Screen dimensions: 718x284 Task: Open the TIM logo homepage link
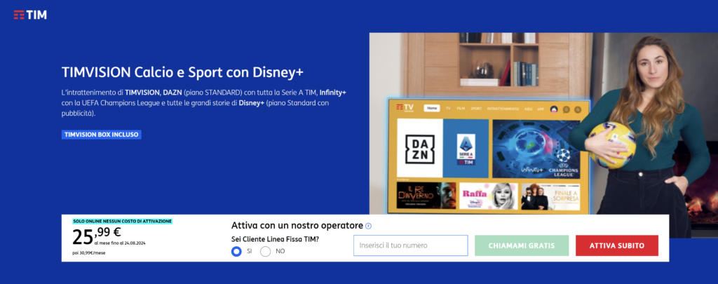[30, 15]
